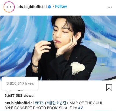
Task: Click the white flower corsage in the video
Action: [x=78, y=68]
